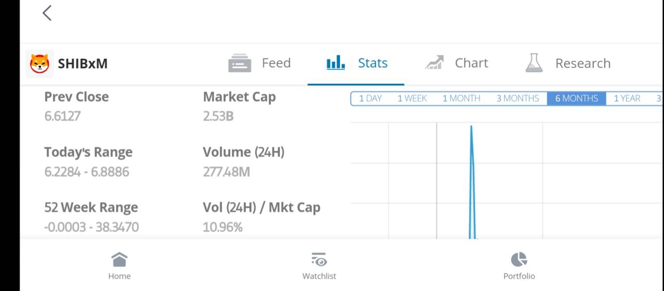
Task: Switch chart to 3 MONTHS range
Action: point(518,98)
